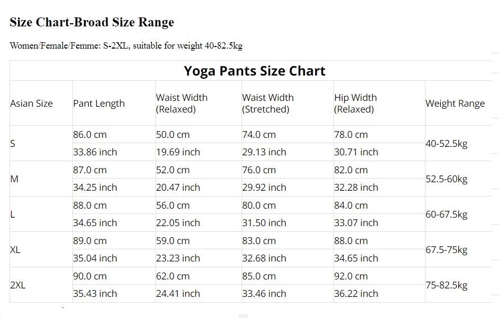Select the "Pant Length" column header
The height and width of the screenshot is (318, 499).
[x=99, y=104]
